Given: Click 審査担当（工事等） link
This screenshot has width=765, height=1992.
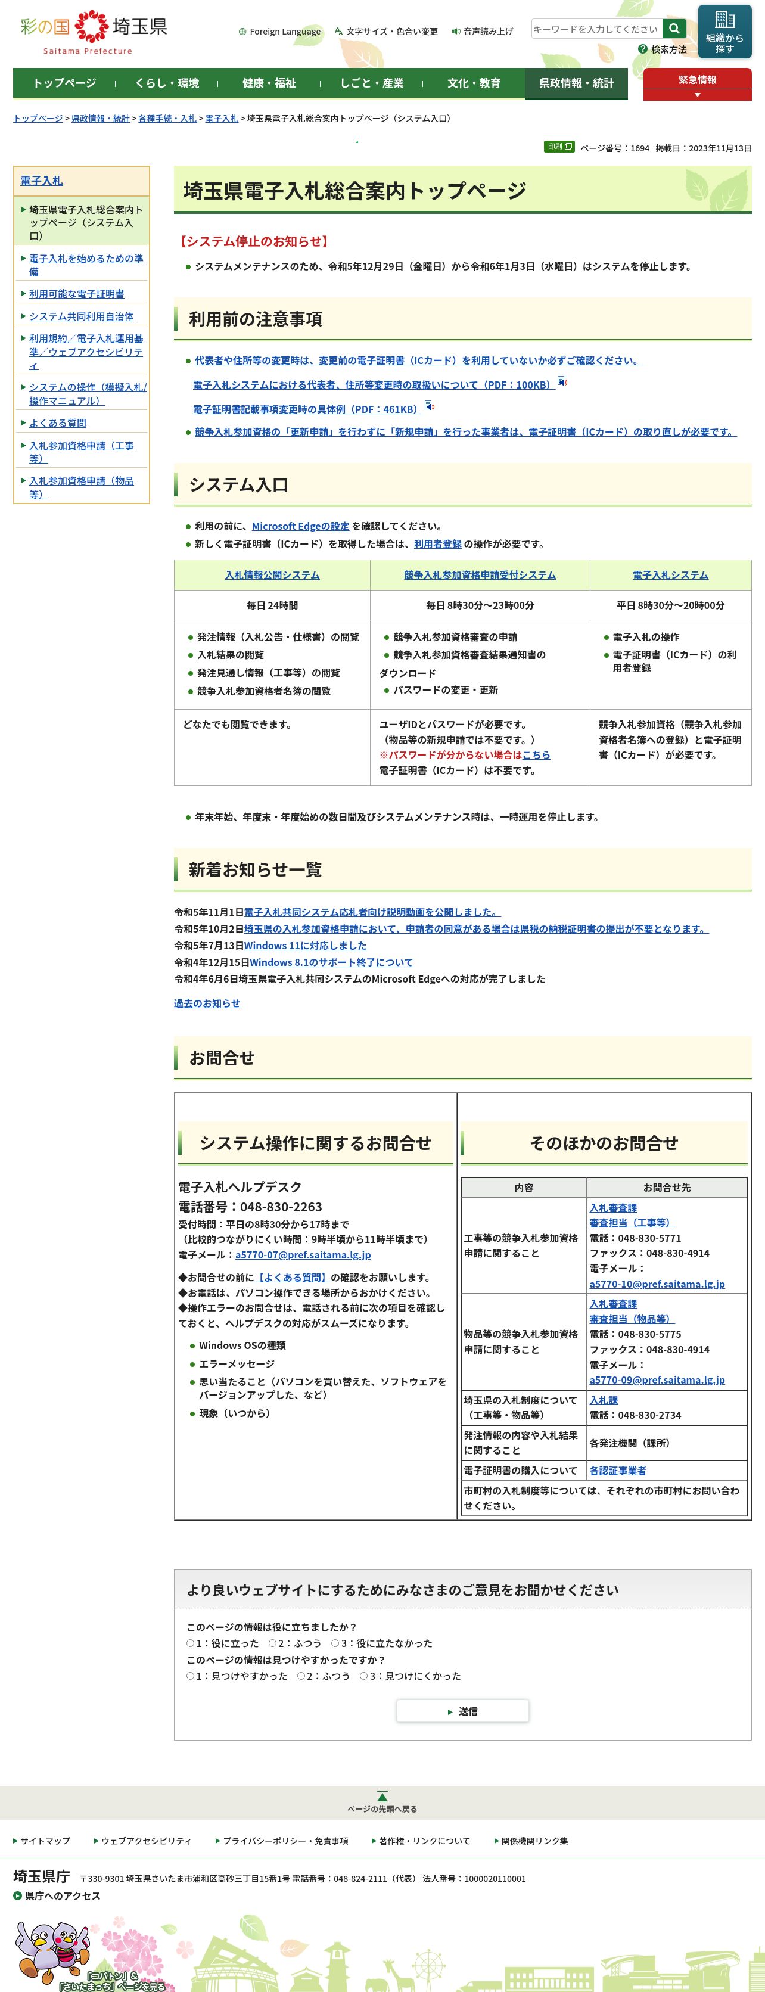Looking at the screenshot, I should 631,1223.
